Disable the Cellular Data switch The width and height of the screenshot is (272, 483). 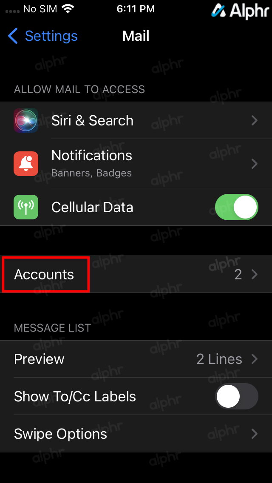237,207
